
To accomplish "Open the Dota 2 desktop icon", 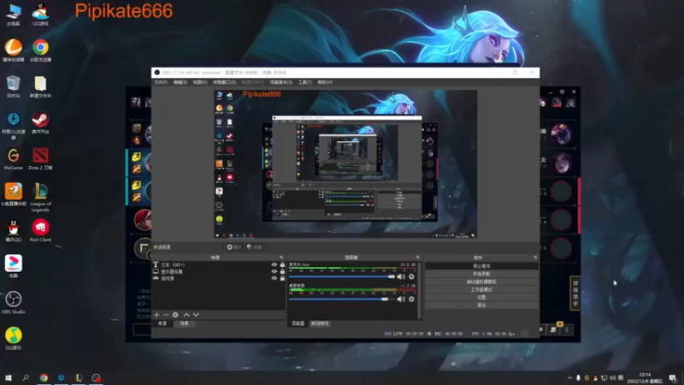I will [x=40, y=159].
